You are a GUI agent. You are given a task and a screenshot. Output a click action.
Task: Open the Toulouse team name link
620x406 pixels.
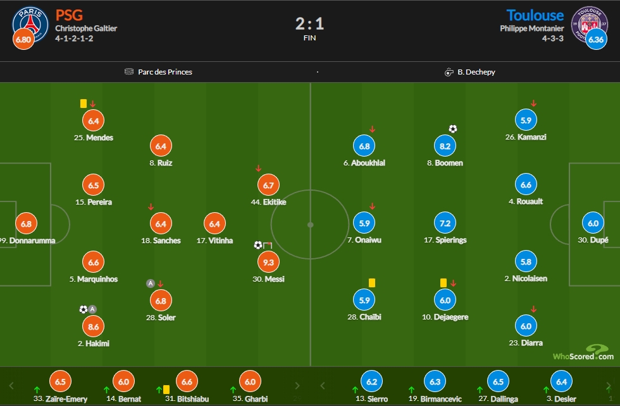535,15
